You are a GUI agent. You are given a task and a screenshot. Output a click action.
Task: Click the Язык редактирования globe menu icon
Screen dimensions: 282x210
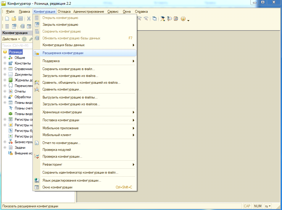[37, 180]
